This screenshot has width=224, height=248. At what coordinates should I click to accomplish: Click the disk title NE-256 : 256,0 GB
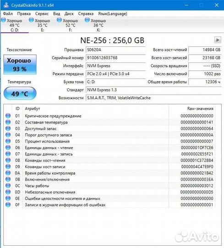pos(112,40)
